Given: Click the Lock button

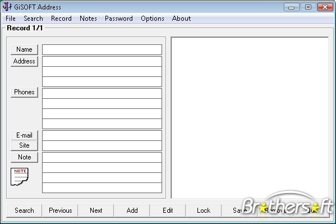Looking at the screenshot, I should [x=204, y=211].
